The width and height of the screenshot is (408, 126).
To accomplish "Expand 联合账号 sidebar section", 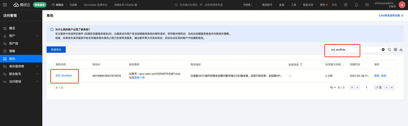I will 21,74.
